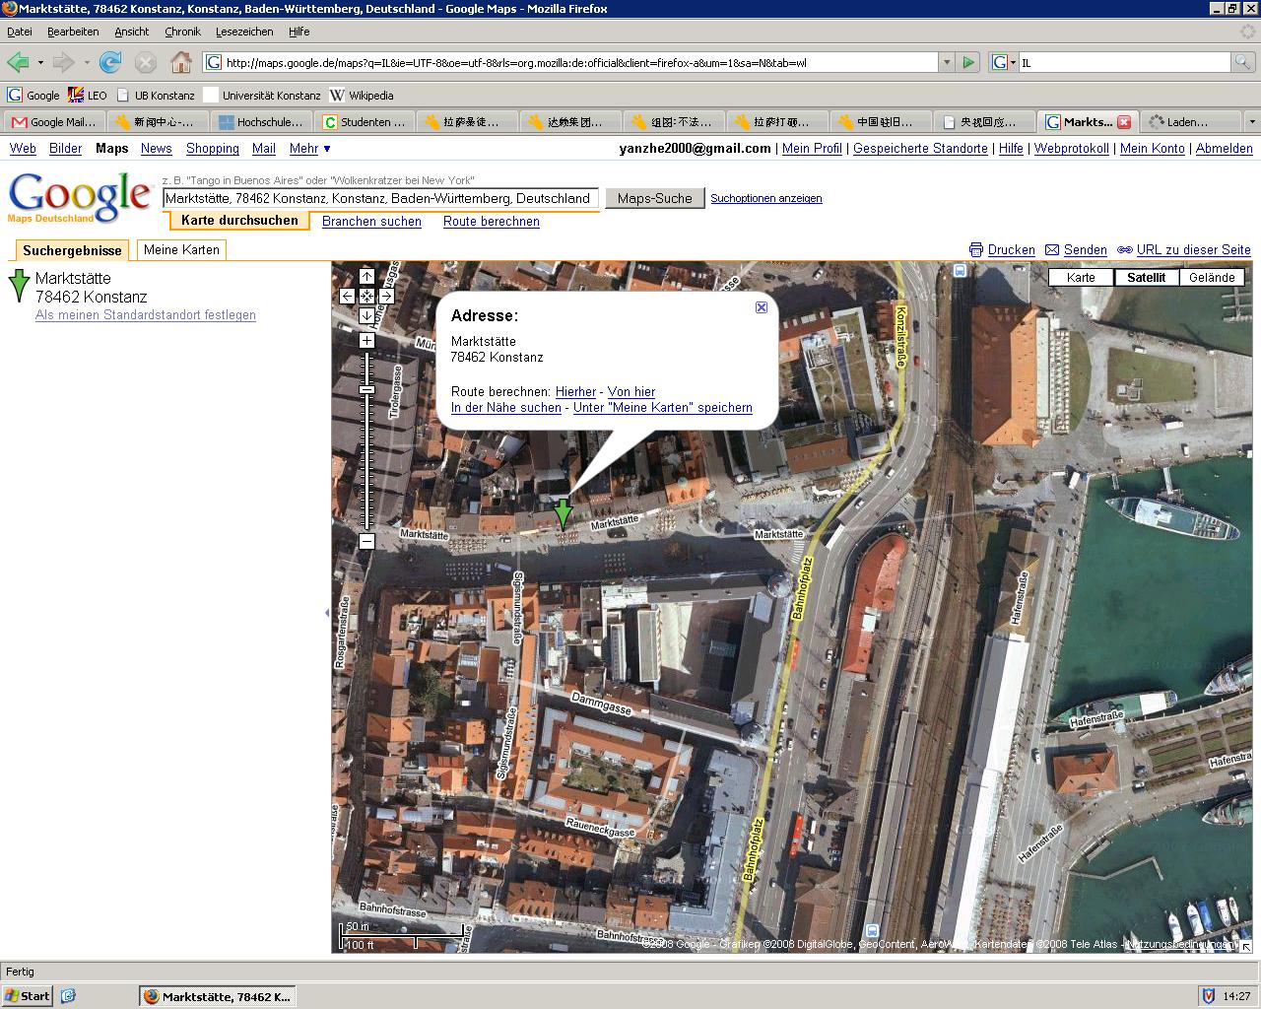Click the URL zu dieser Seite chain icon
The height and width of the screenshot is (1009, 1261).
[x=1124, y=250]
